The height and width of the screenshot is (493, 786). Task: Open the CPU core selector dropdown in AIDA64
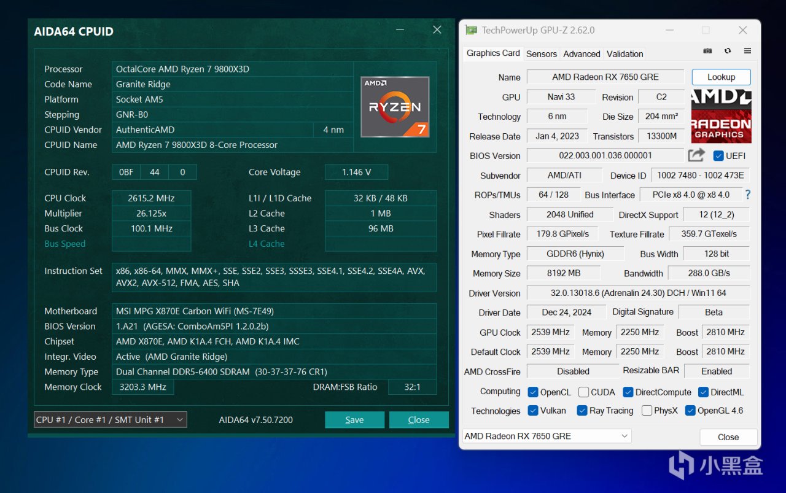pyautogui.click(x=111, y=420)
